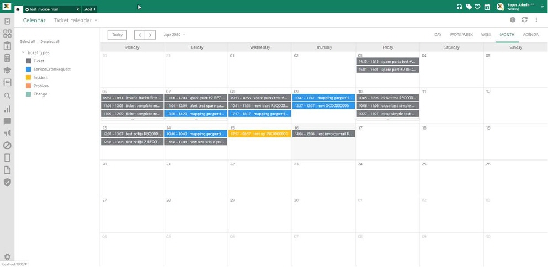Switch to the Work Week view
Screen dimensions: 548x267
(x=461, y=35)
